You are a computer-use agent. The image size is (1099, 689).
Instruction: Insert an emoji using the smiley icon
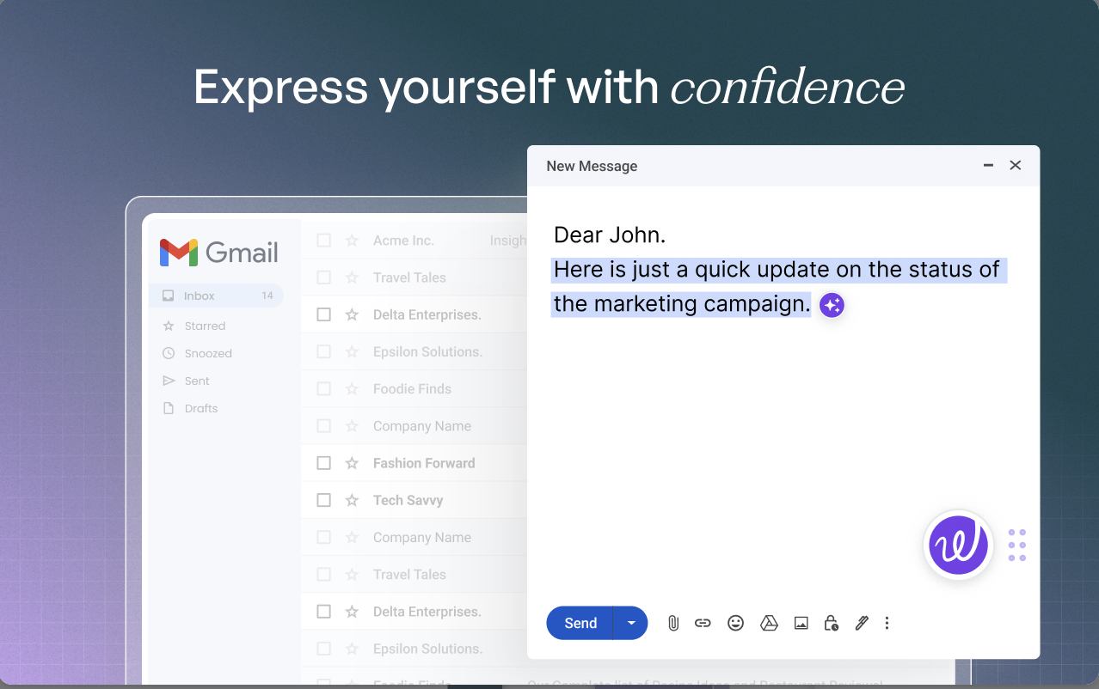pyautogui.click(x=735, y=623)
